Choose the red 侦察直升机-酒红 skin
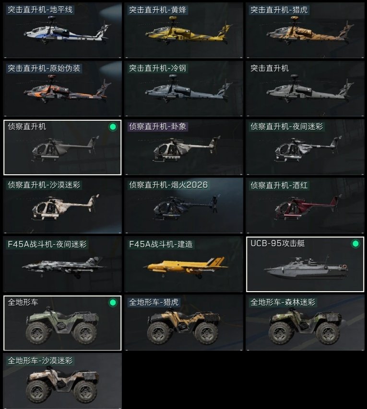 click(x=305, y=206)
